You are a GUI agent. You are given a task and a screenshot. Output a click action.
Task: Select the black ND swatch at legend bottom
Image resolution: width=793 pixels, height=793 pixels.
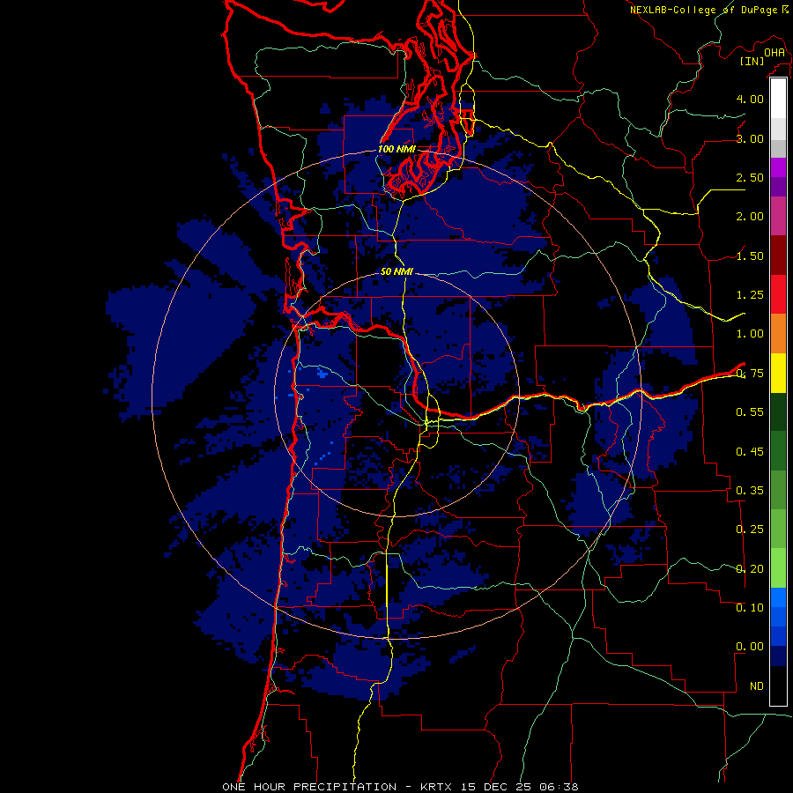[x=778, y=686]
